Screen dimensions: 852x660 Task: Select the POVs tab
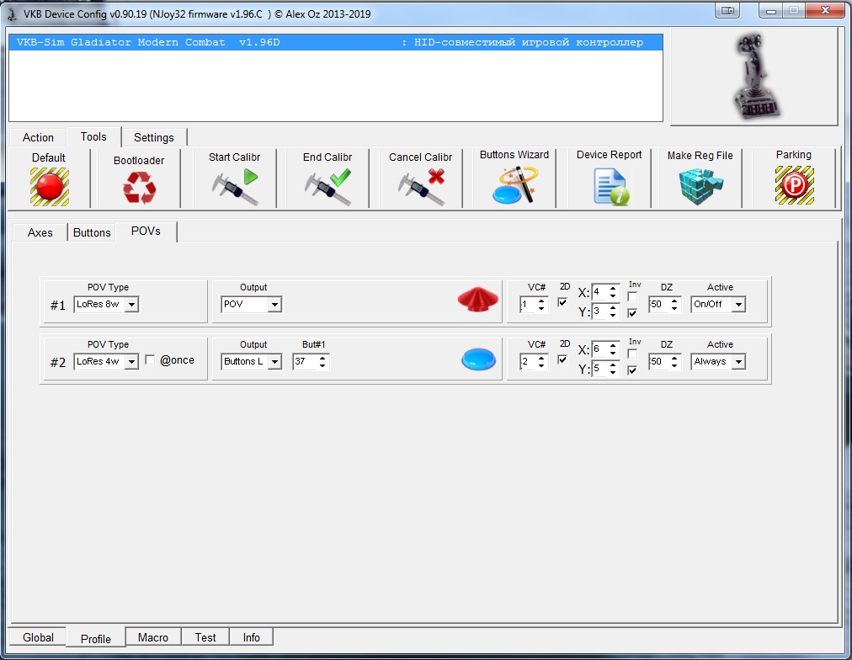pyautogui.click(x=146, y=232)
